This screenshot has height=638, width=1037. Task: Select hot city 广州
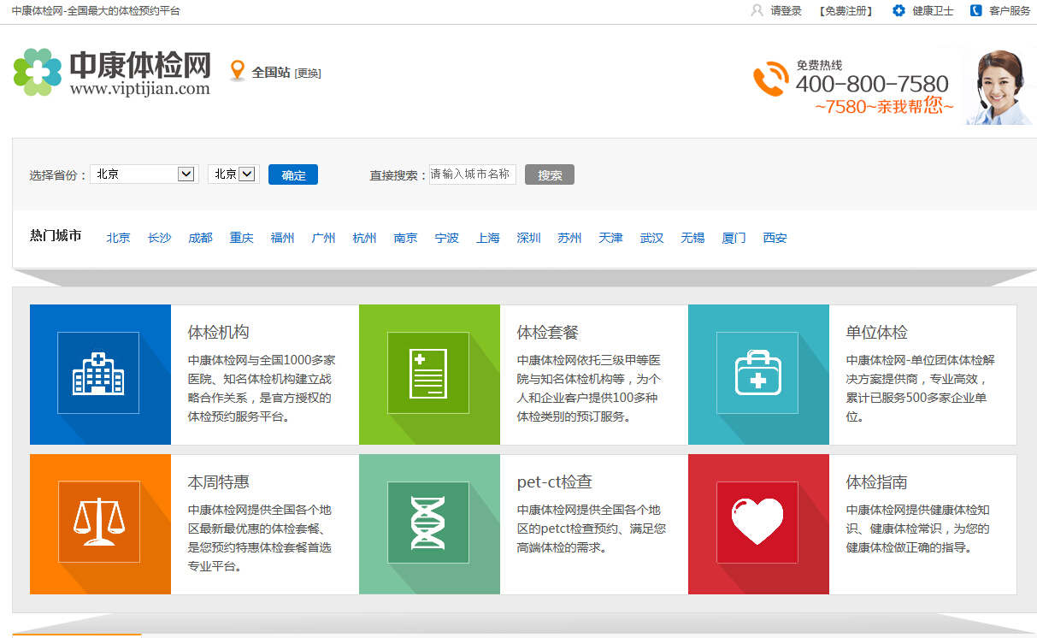323,238
